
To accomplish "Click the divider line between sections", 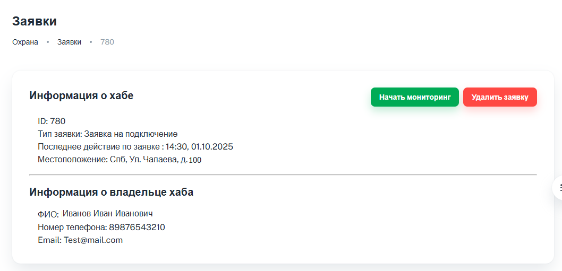I will tap(283, 174).
